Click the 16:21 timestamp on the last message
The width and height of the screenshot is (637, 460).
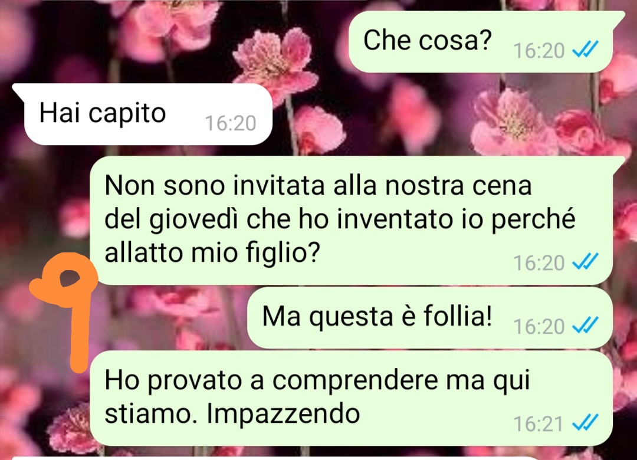tap(539, 423)
